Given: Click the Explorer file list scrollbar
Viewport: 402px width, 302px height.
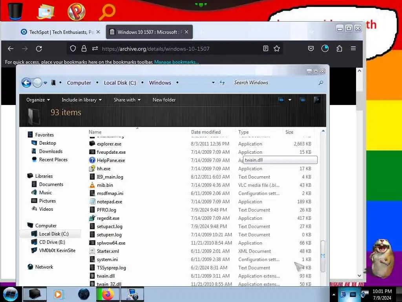Looking at the screenshot, I should (x=323, y=256).
